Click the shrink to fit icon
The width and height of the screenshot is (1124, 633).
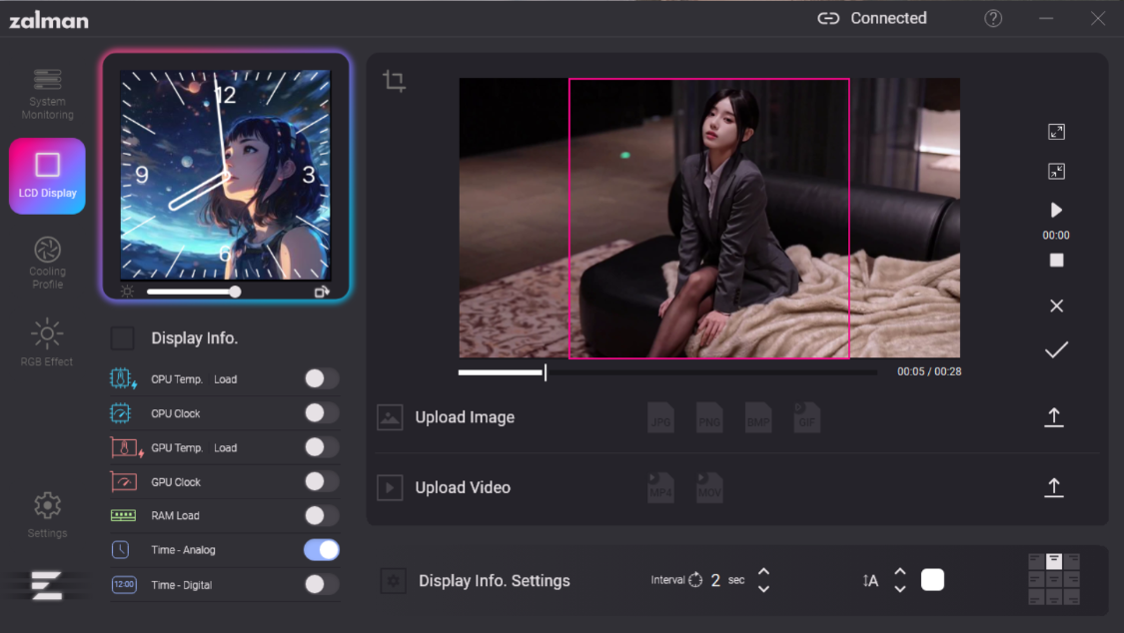pyautogui.click(x=1056, y=171)
